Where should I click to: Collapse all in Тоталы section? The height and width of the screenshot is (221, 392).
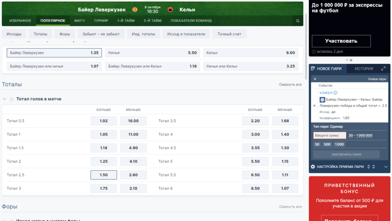(x=290, y=84)
